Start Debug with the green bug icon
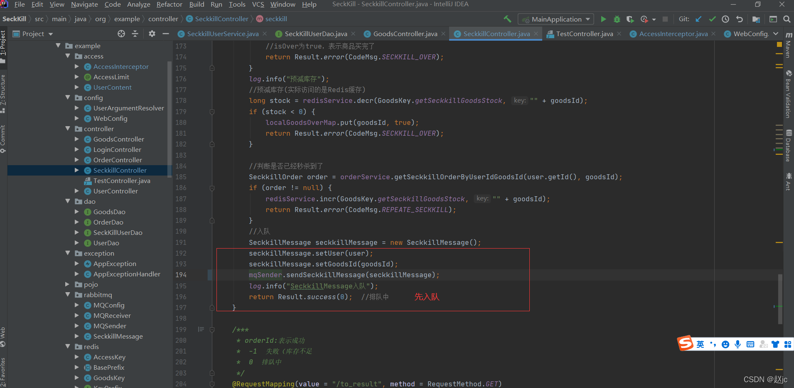The image size is (794, 388). click(x=617, y=19)
